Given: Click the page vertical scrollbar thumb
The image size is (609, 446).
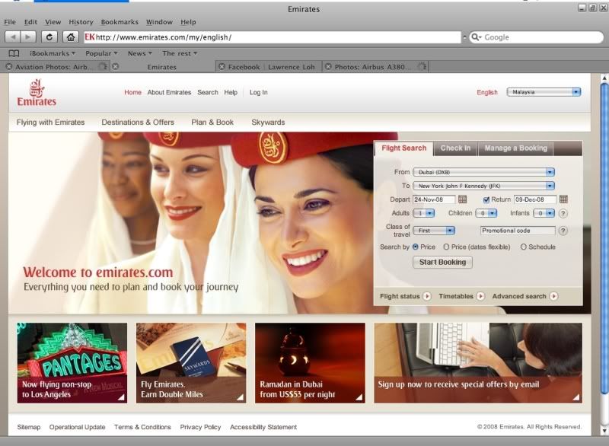Looking at the screenshot, I should pos(604,237).
